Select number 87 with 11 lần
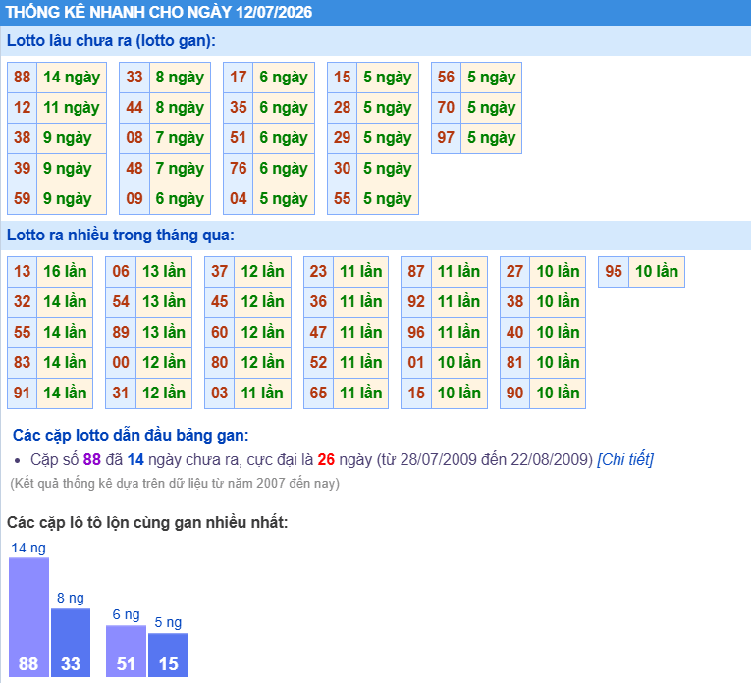Screen dimensions: 751x683 click(416, 272)
